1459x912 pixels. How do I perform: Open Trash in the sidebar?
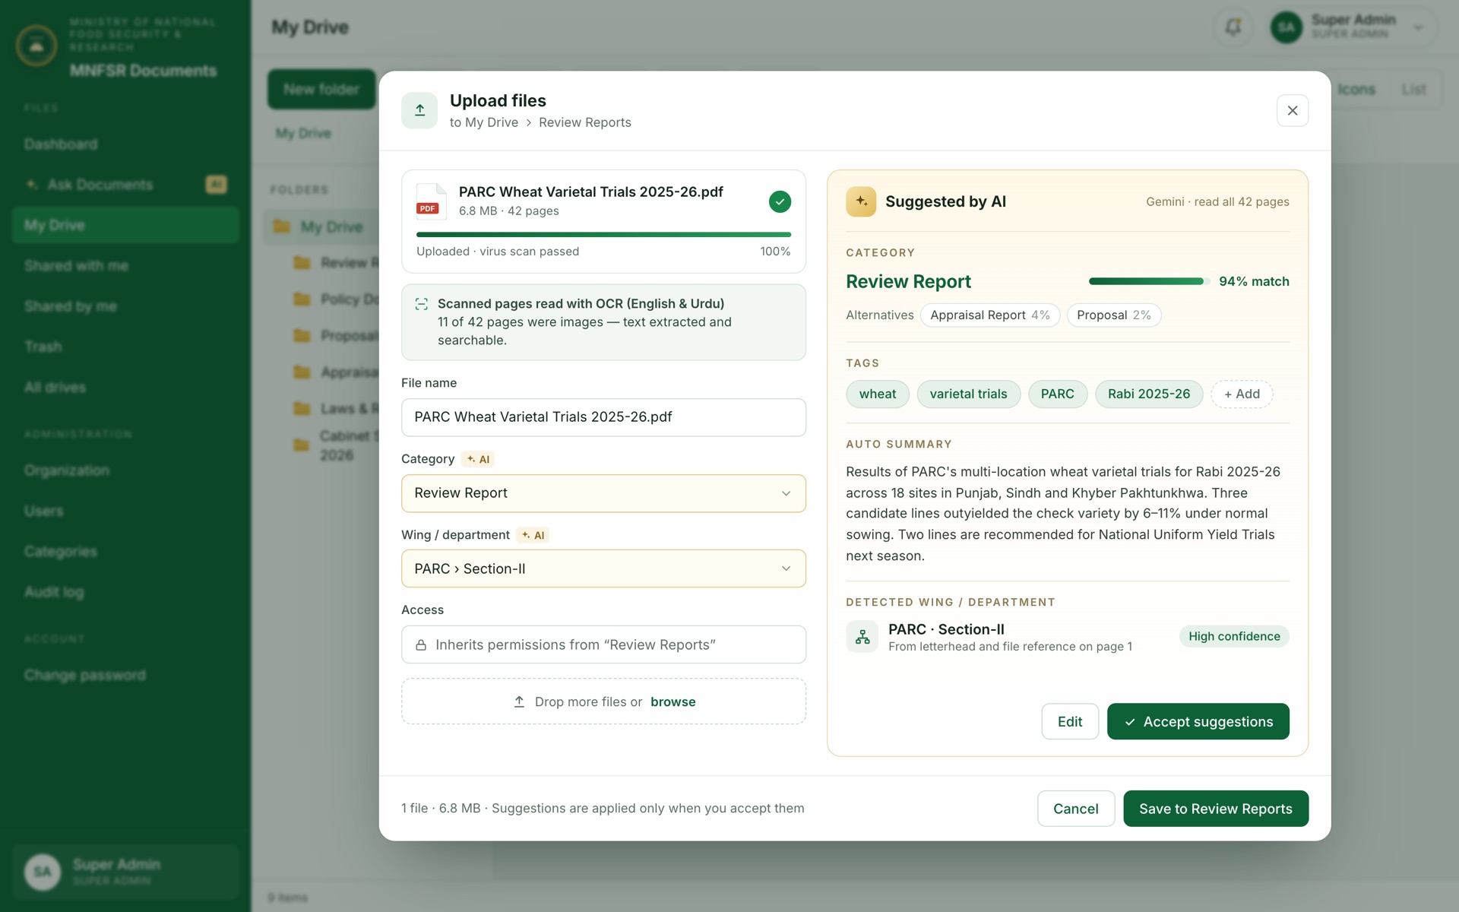click(x=125, y=347)
